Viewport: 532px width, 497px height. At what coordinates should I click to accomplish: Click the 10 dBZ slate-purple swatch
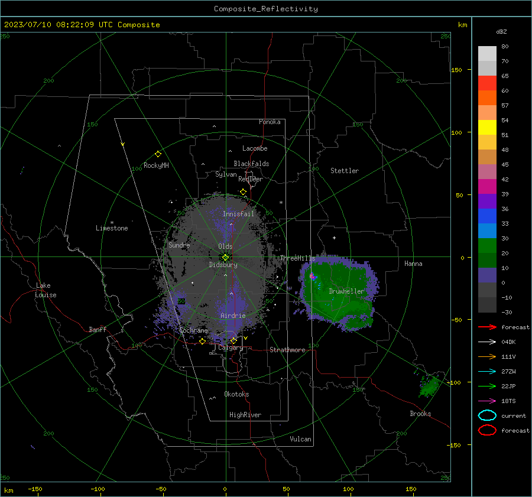(487, 275)
